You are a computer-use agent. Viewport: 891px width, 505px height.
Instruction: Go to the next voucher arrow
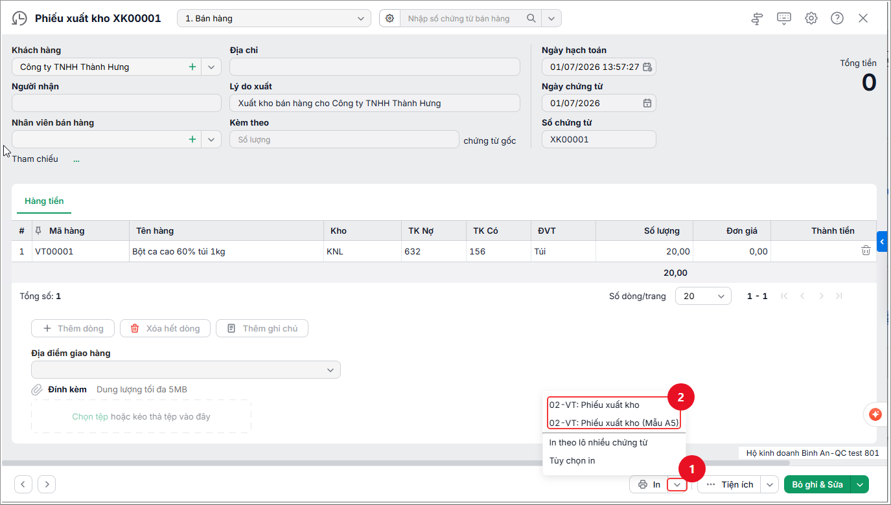coord(47,484)
